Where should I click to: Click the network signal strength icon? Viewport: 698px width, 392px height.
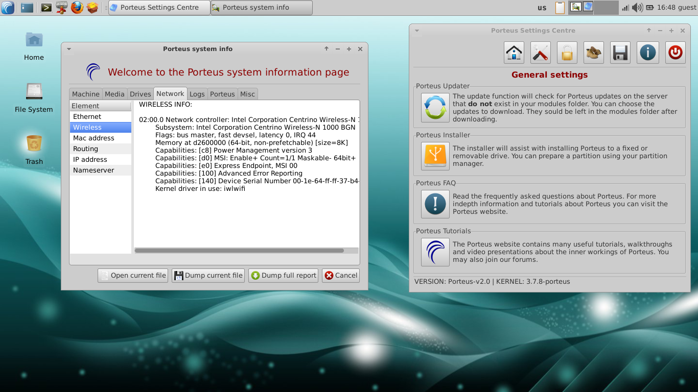625,8
